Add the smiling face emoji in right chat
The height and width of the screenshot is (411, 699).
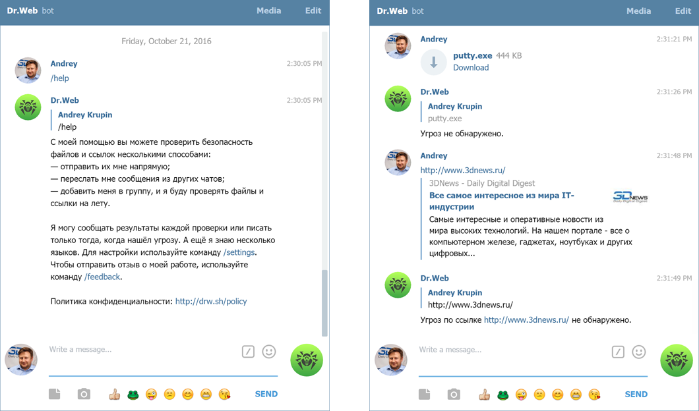coord(558,394)
